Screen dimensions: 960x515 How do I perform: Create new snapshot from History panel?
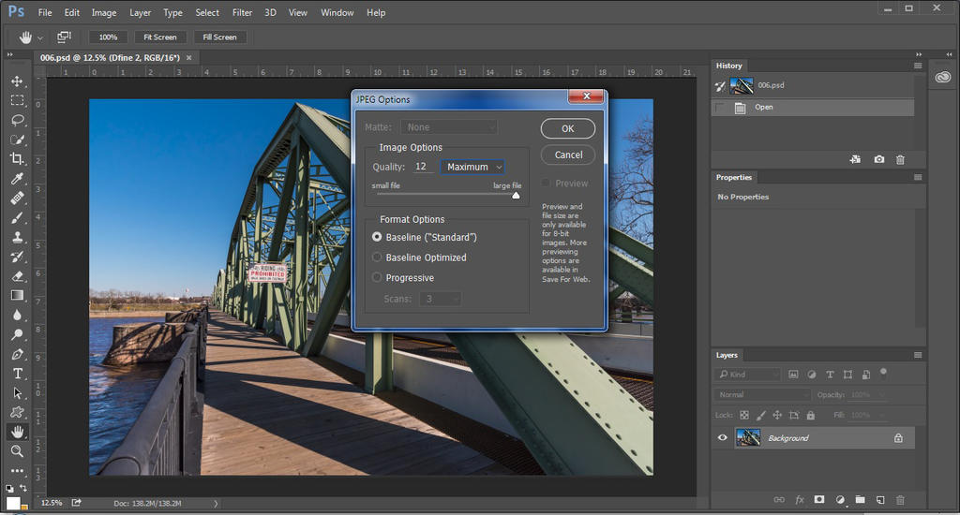879,160
